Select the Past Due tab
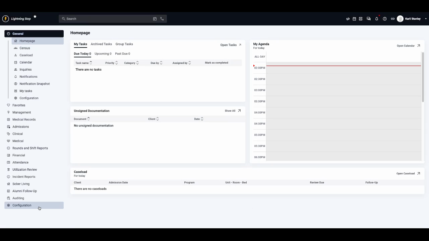This screenshot has height=241, width=429. 122,54
